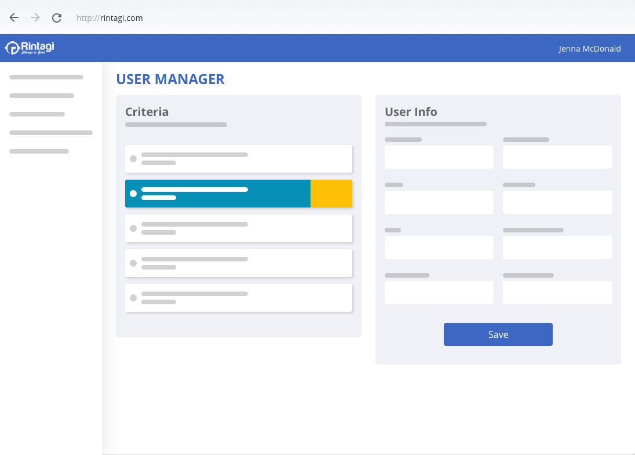Click the first sidebar navigation link

tap(46, 77)
